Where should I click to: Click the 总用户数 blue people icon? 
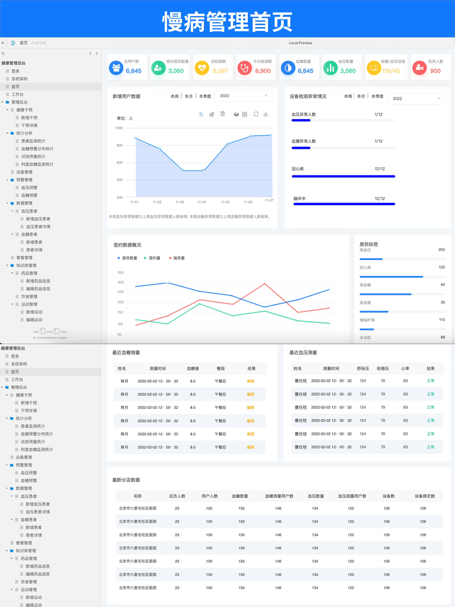116,68
